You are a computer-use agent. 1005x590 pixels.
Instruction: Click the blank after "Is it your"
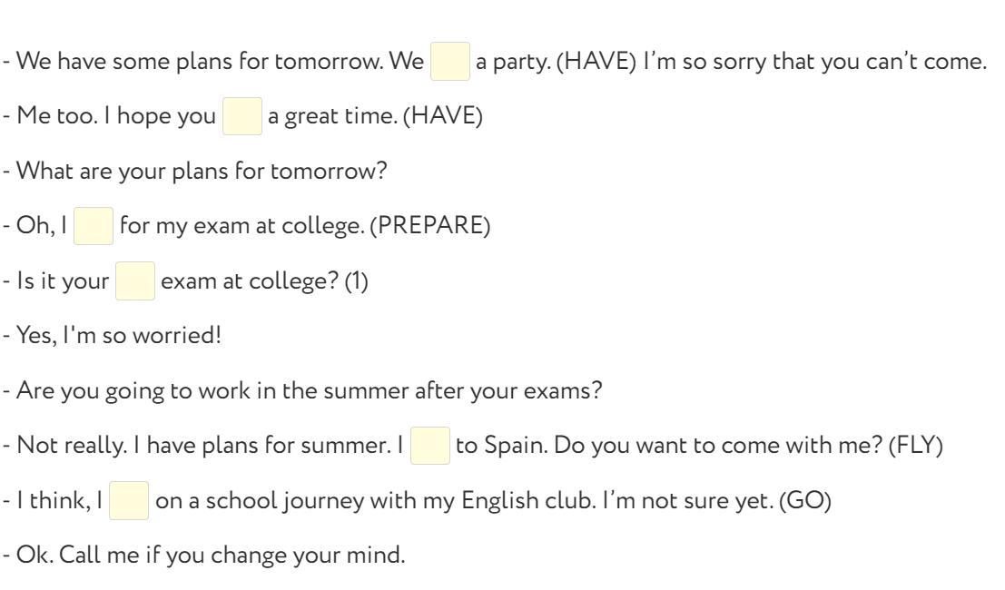(135, 281)
